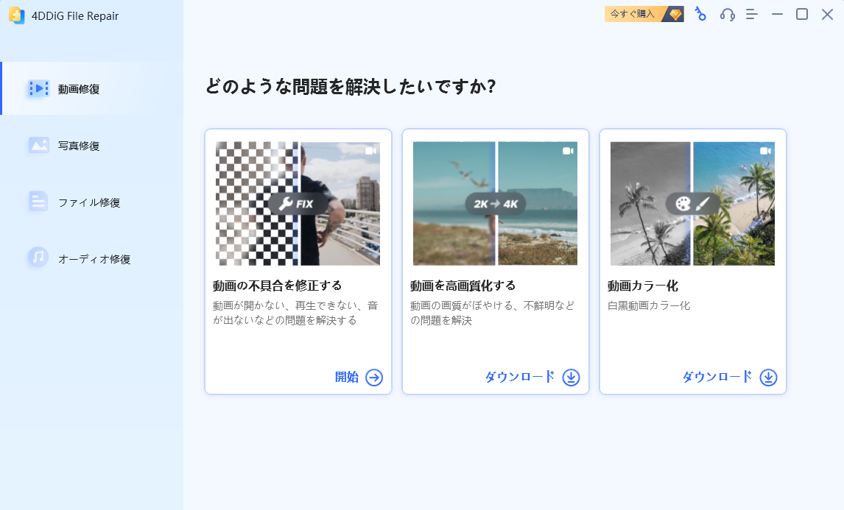Open headset customer support icon
Viewport: 844px width, 510px height.
(x=727, y=14)
